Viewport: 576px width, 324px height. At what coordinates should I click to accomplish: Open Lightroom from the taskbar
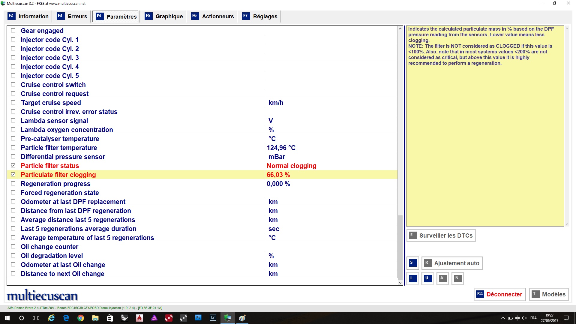tap(213, 318)
